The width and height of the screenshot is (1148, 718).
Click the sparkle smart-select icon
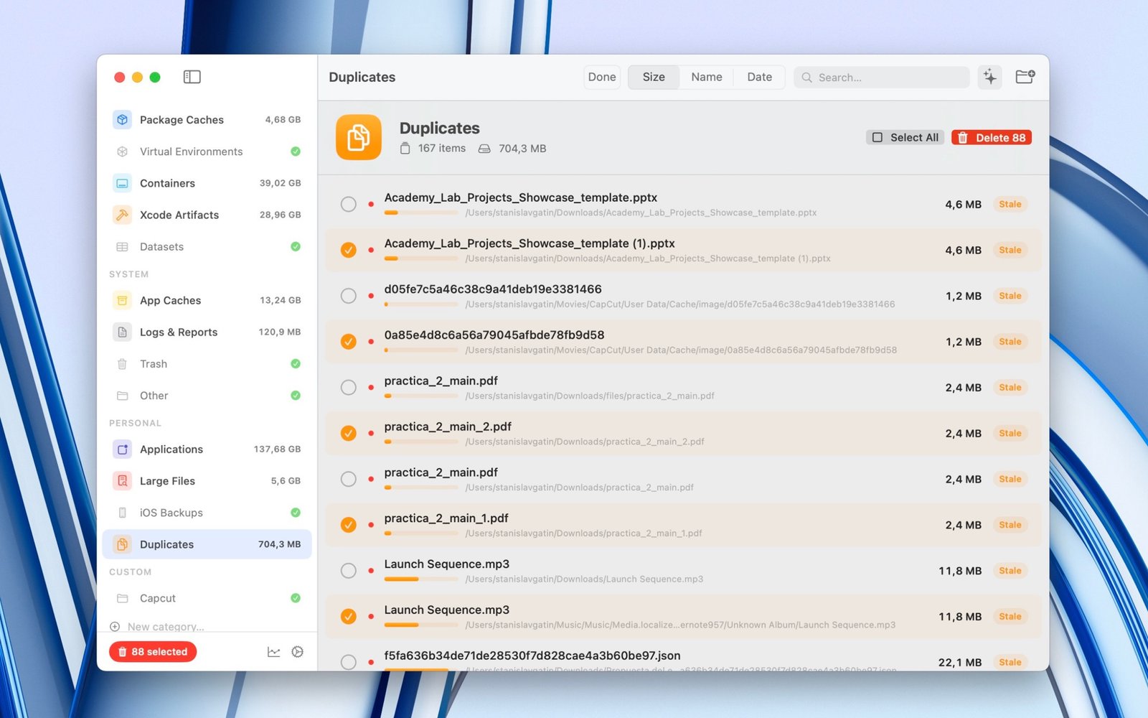point(990,77)
